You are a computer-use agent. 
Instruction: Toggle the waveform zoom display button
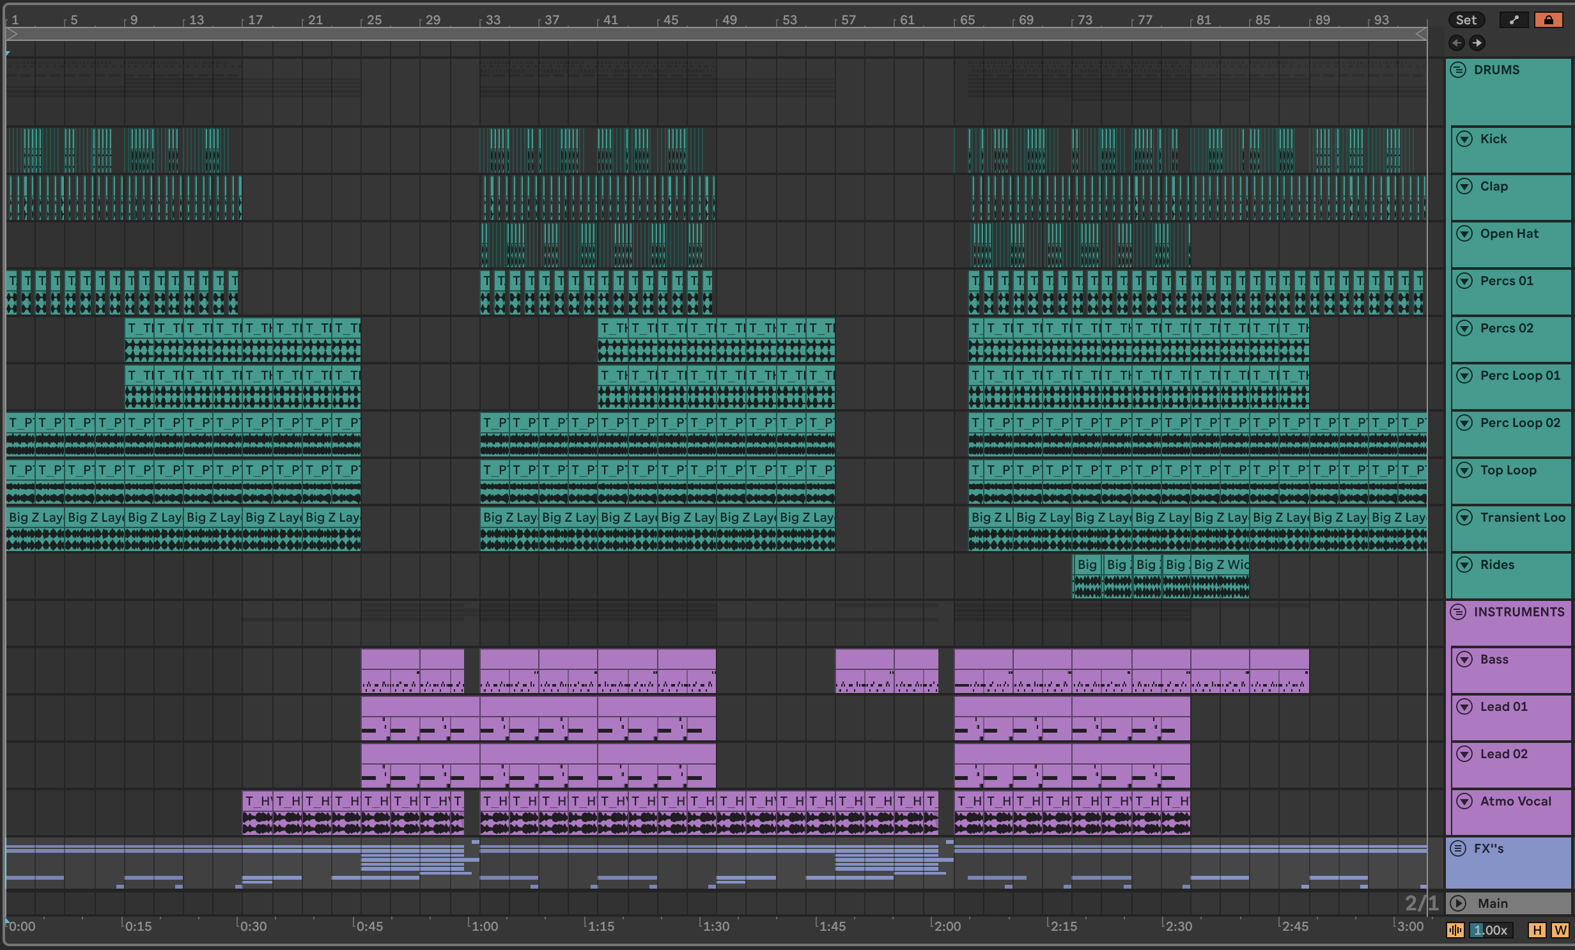(x=1455, y=930)
